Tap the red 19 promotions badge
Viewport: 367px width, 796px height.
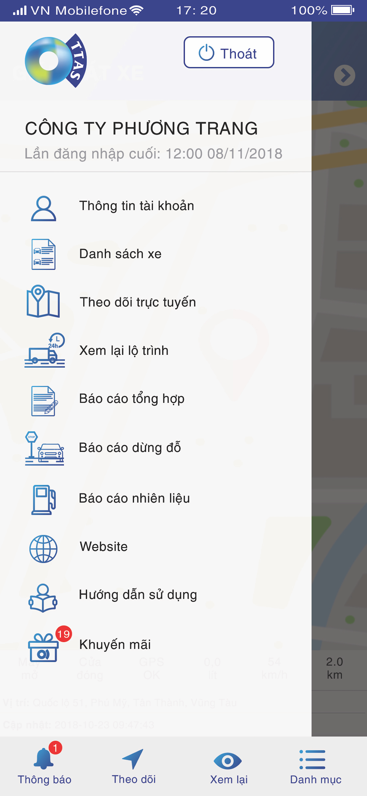64,634
